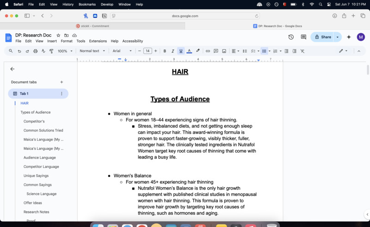This screenshot has width=370, height=227.
Task: Open the Google account avatar
Action: click(x=361, y=37)
